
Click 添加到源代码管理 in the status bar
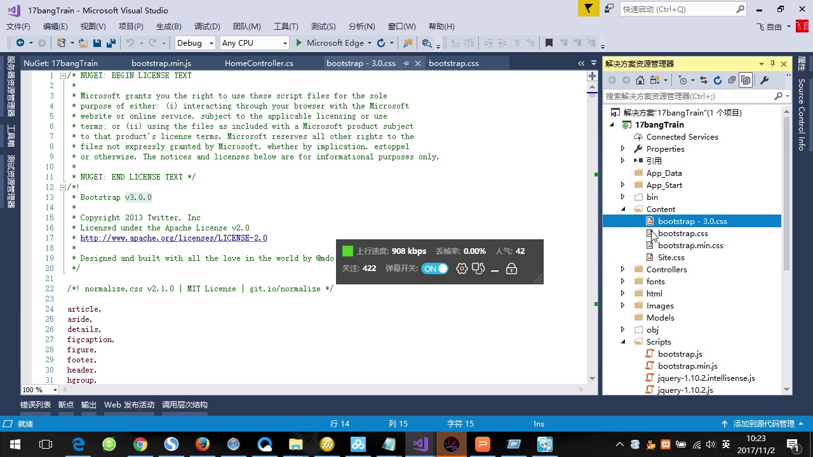tap(764, 423)
